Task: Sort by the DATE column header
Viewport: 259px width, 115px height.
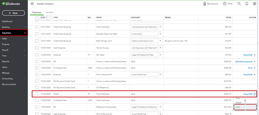Action: tap(44, 18)
